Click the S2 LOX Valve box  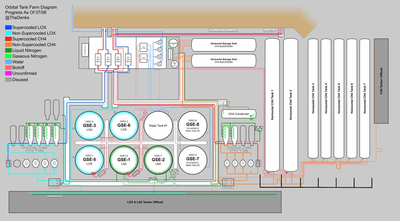click(x=128, y=59)
